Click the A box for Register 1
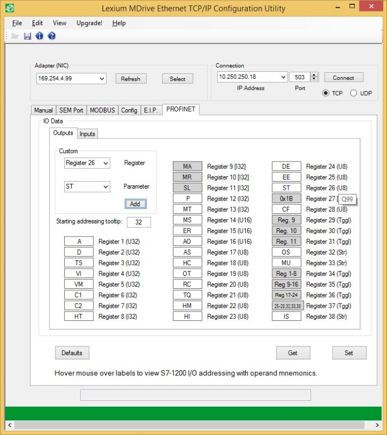387x435 pixels. pyautogui.click(x=79, y=241)
